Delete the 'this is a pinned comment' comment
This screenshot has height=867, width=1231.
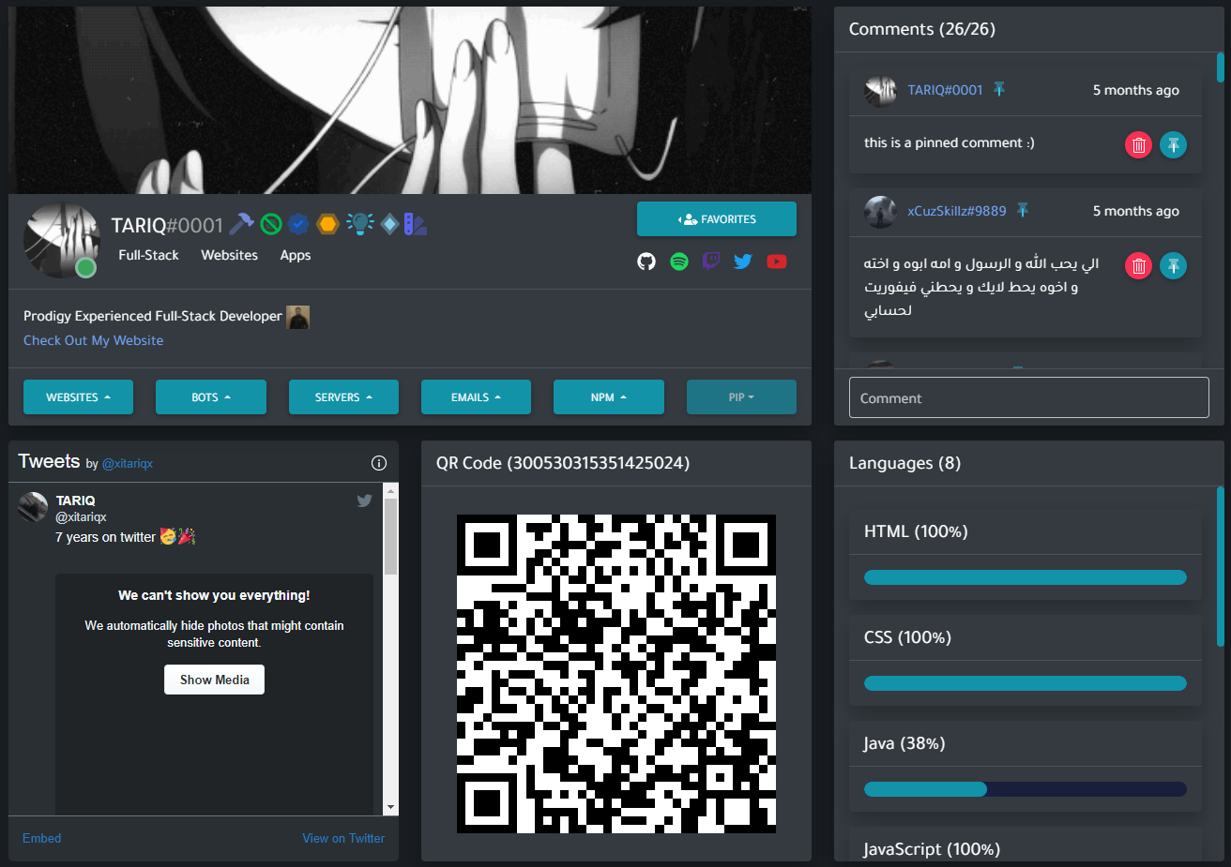click(x=1138, y=145)
